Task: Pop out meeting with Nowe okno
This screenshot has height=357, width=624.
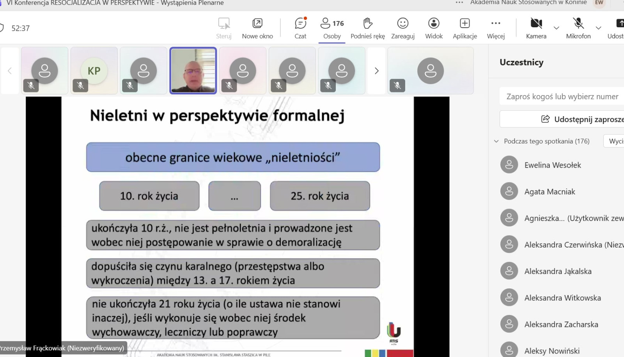Action: [x=257, y=28]
